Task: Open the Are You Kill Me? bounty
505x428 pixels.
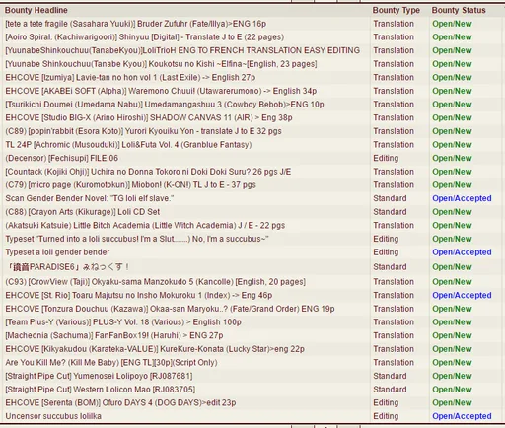Action: (111, 363)
